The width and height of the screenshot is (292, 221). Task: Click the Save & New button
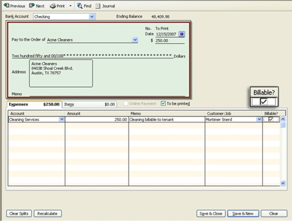[x=243, y=214]
